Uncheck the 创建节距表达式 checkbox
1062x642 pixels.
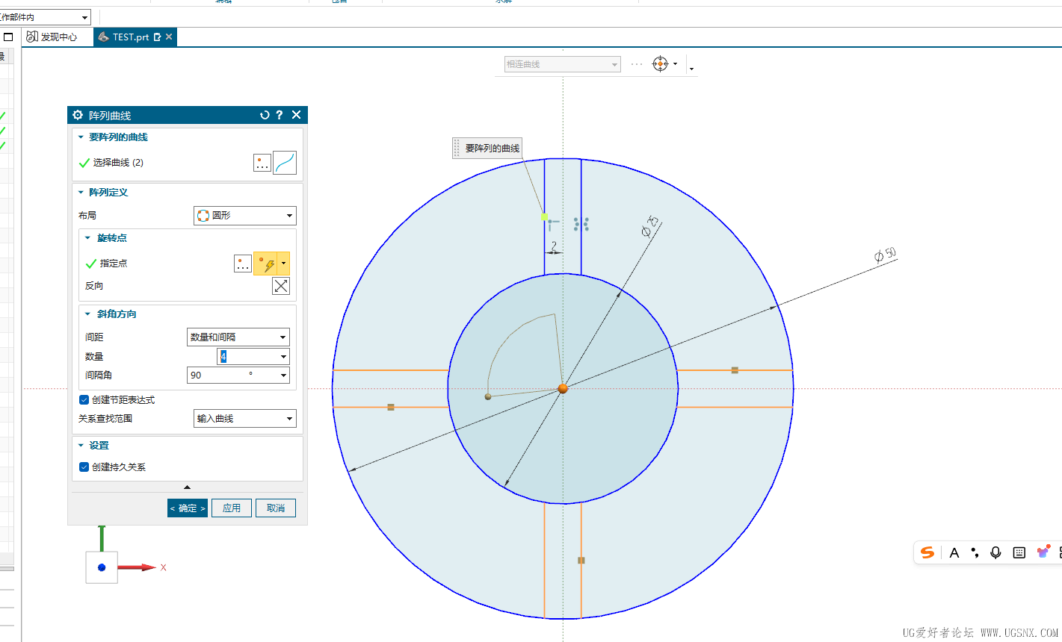(84, 400)
